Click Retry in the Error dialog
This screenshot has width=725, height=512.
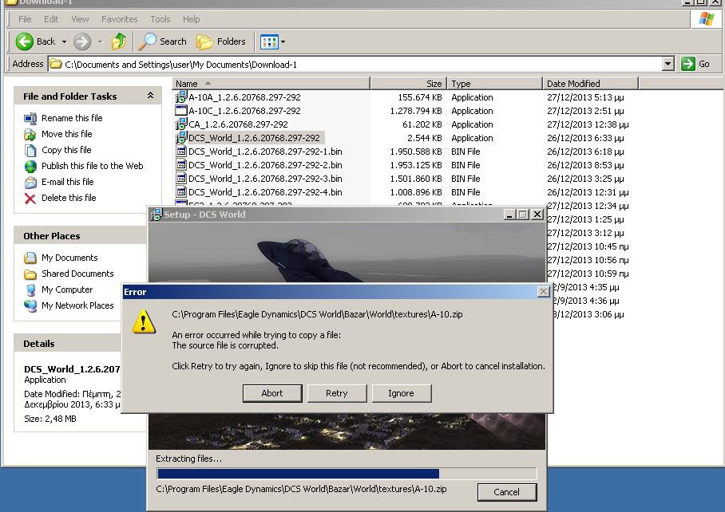337,393
